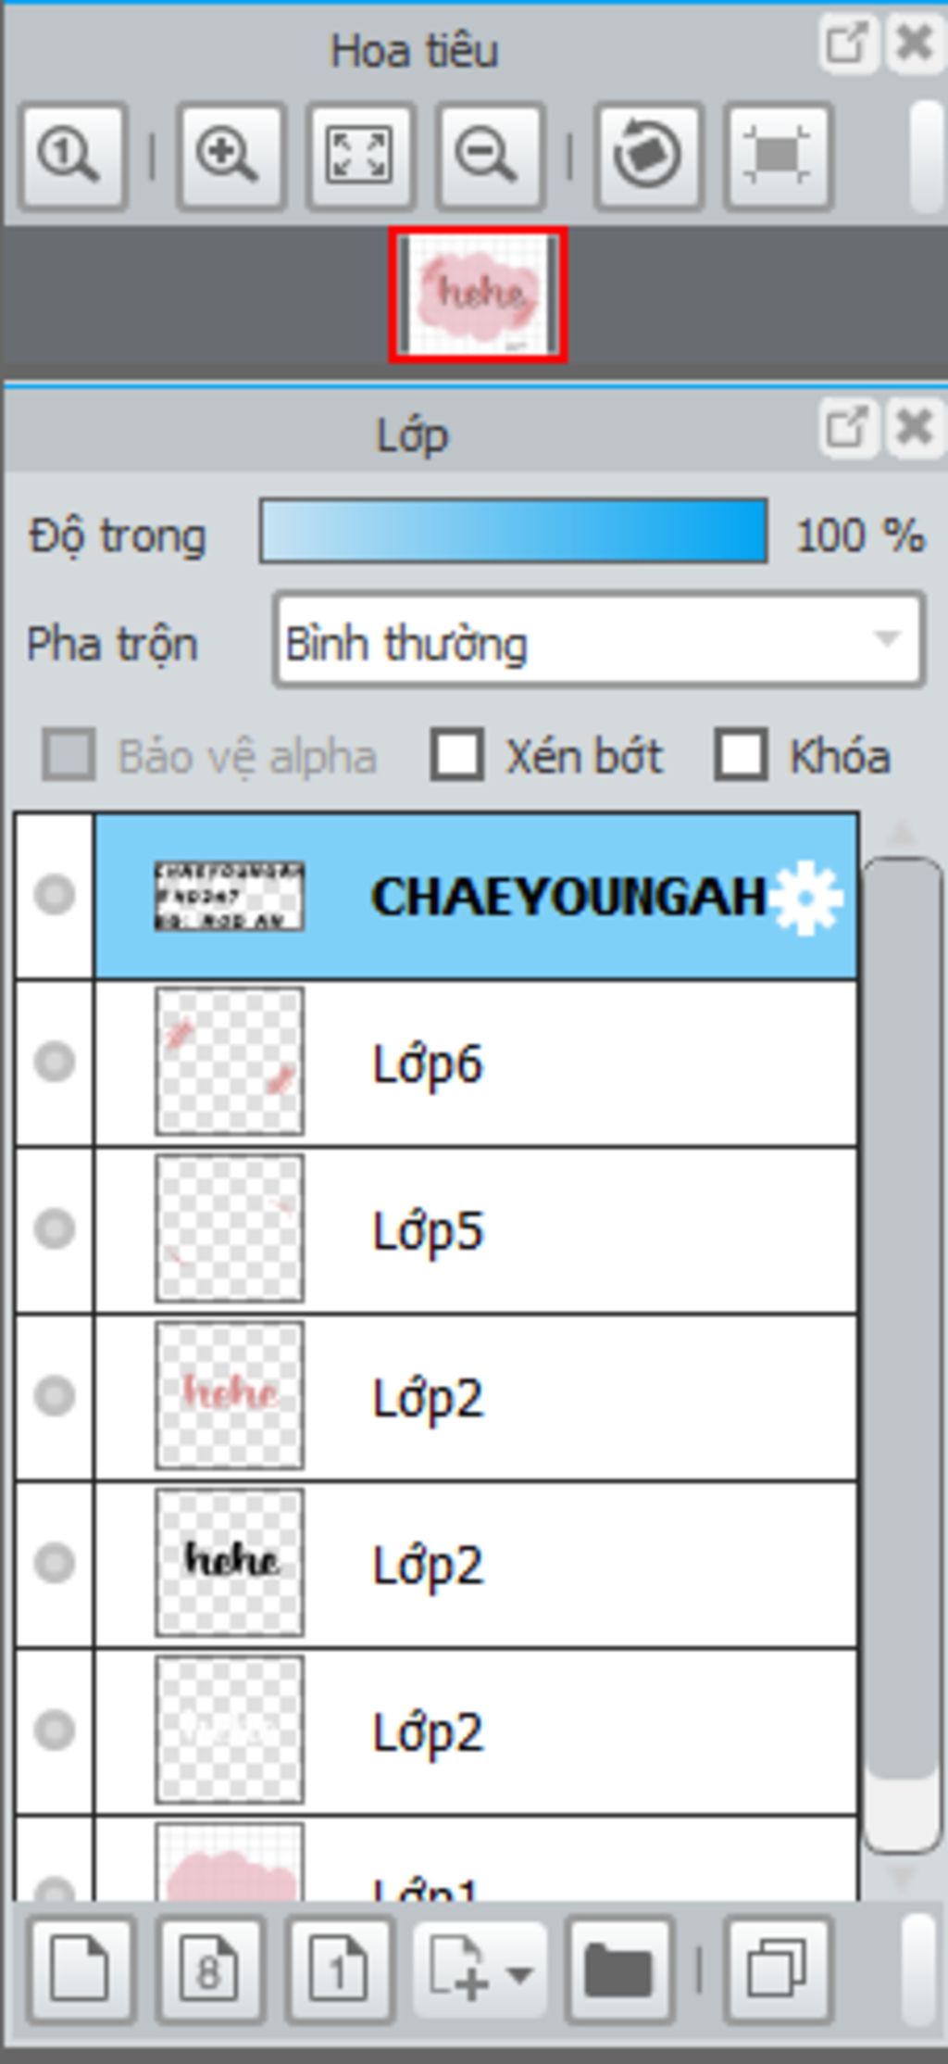Create a new color layer
The height and width of the screenshot is (2064, 948).
coord(81,1969)
